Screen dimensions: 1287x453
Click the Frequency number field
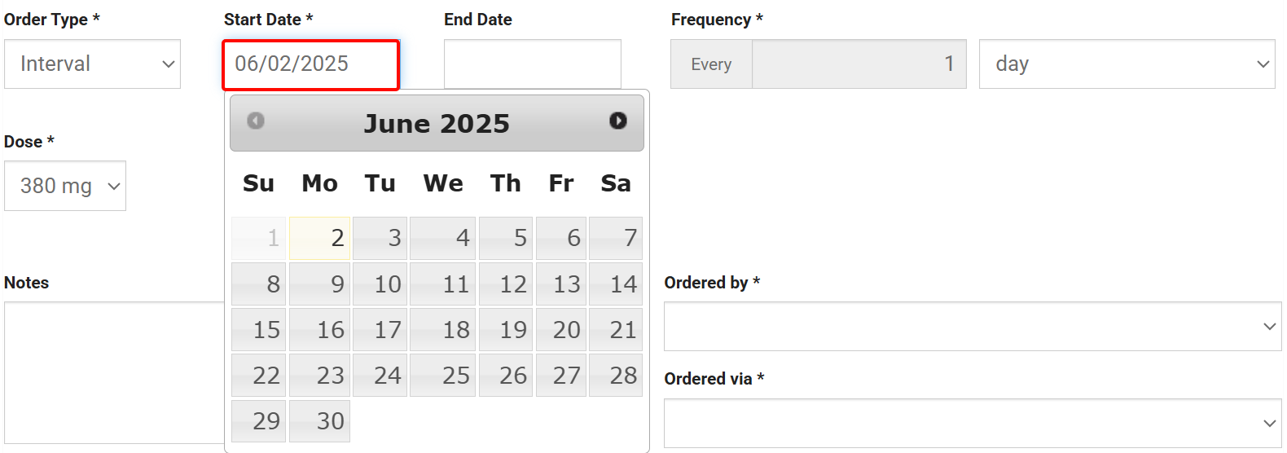coord(859,64)
